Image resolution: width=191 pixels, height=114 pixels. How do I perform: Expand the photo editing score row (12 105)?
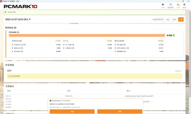coord(139,45)
